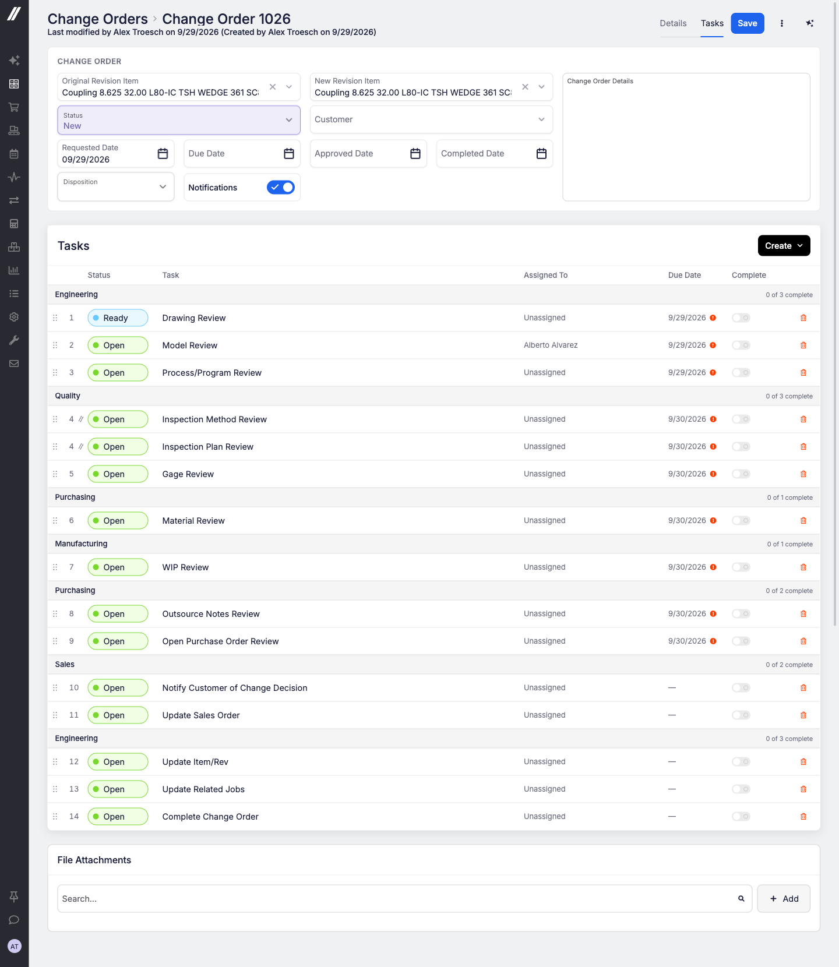Image resolution: width=839 pixels, height=967 pixels.
Task: Mark Gage Review as complete
Action: click(741, 474)
